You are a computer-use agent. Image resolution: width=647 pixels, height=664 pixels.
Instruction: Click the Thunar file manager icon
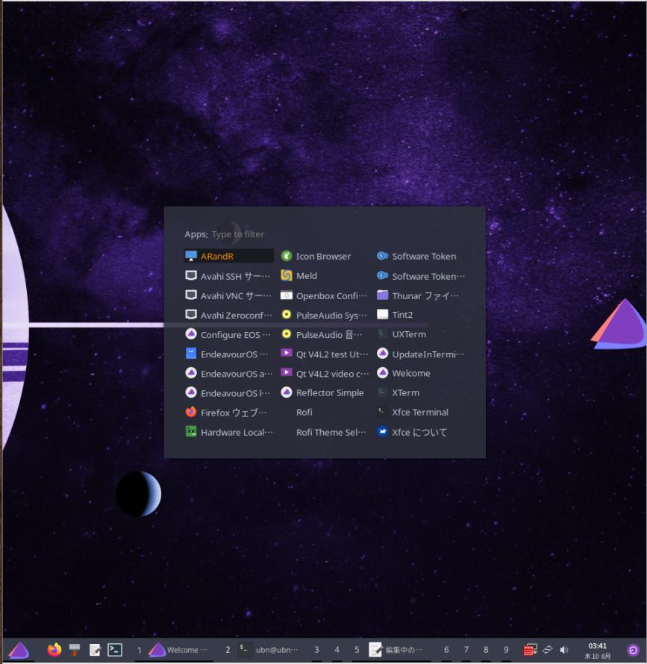click(383, 295)
